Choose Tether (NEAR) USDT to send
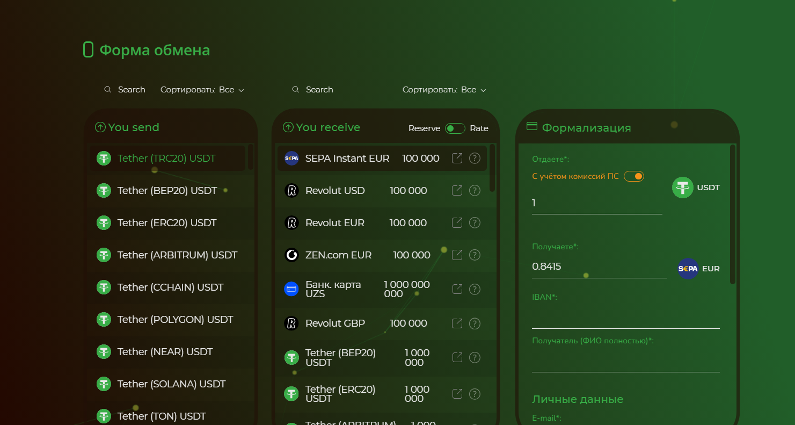The height and width of the screenshot is (425, 795). click(x=171, y=351)
